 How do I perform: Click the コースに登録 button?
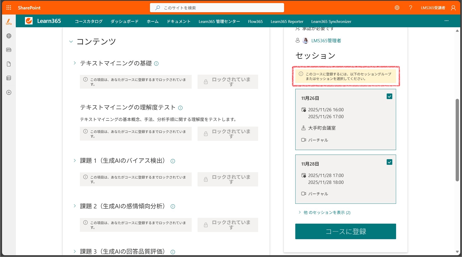pyautogui.click(x=345, y=231)
